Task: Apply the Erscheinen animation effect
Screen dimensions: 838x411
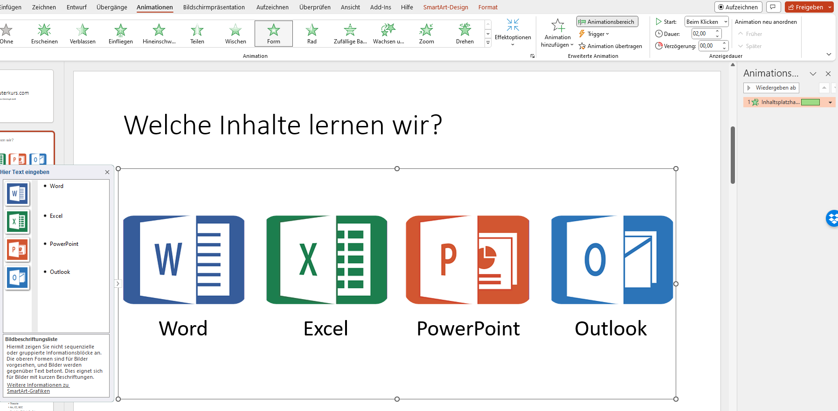Action: click(44, 34)
